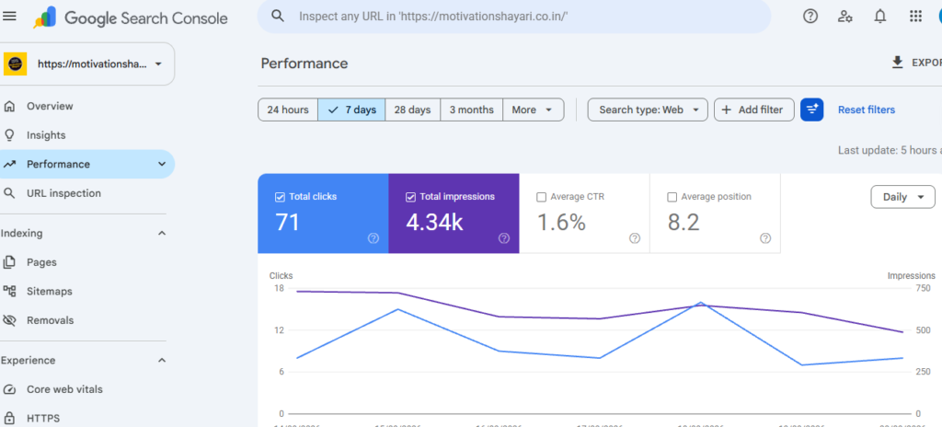Show help for Average CTR
Viewport: 942px width, 427px height.
pyautogui.click(x=635, y=238)
